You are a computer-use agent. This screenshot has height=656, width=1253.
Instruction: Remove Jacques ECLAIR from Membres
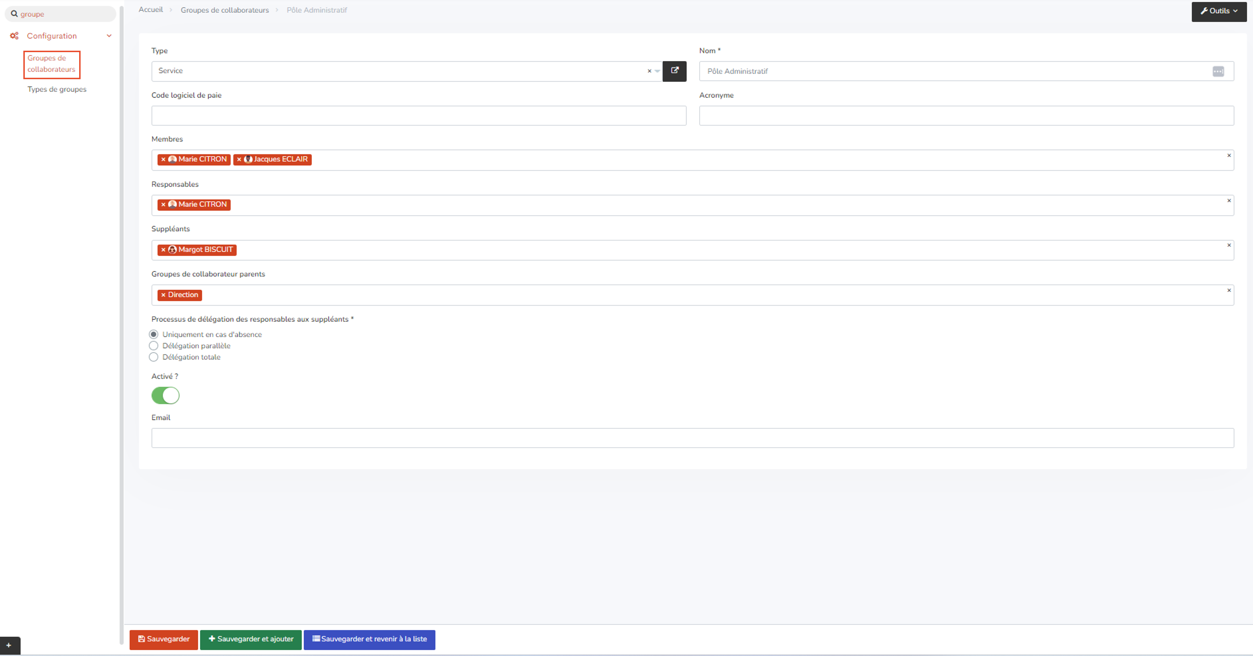pyautogui.click(x=239, y=159)
